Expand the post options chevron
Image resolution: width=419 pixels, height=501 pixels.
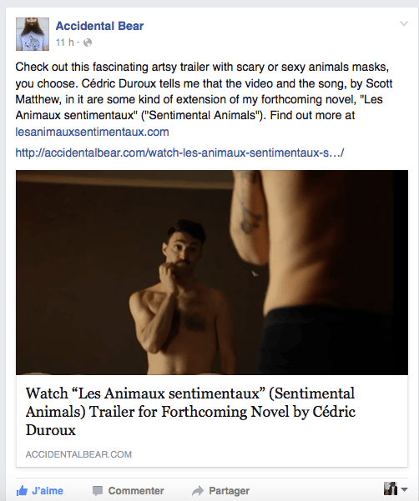(404, 23)
